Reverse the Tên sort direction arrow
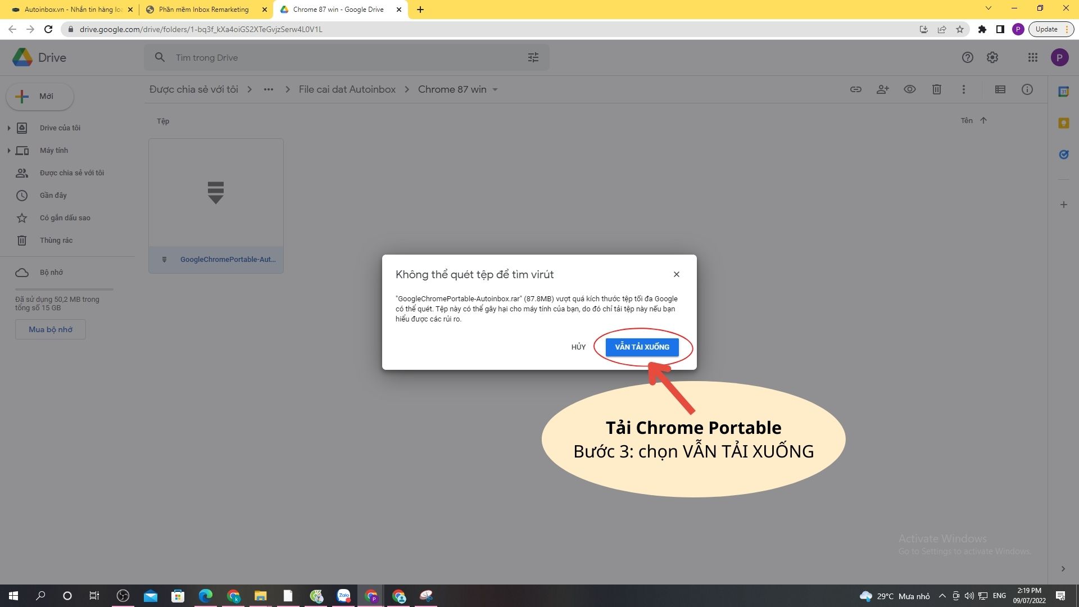 pos(983,120)
